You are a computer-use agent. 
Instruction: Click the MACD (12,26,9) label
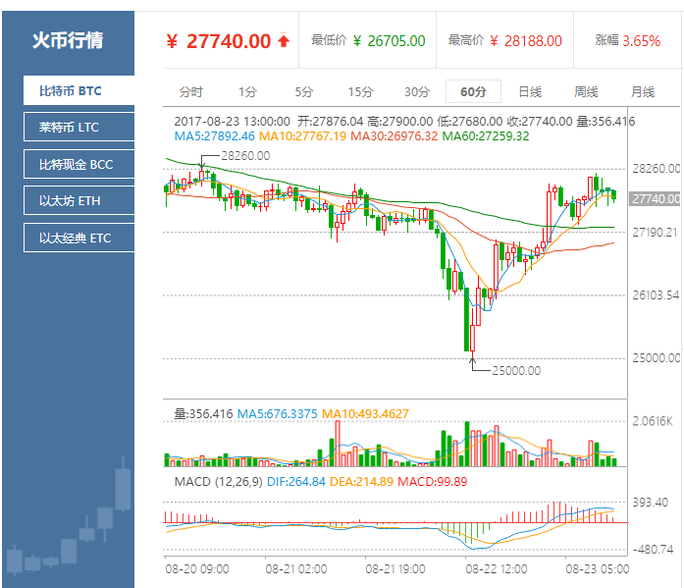[218, 482]
